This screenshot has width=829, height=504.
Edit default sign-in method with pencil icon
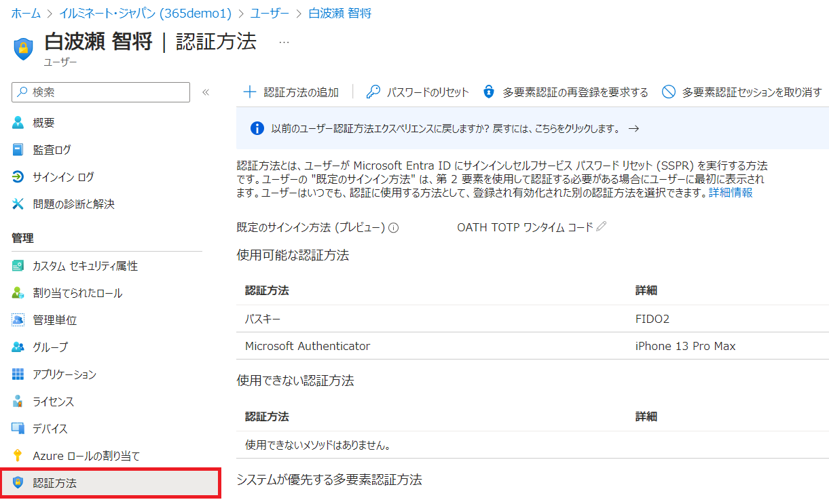point(601,227)
